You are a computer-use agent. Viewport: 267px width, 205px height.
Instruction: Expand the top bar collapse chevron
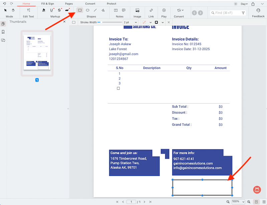(262, 4)
